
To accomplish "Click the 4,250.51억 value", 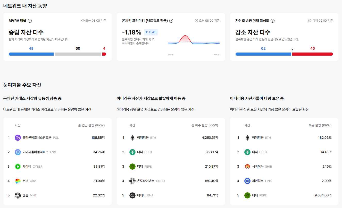I will (x=210, y=138).
